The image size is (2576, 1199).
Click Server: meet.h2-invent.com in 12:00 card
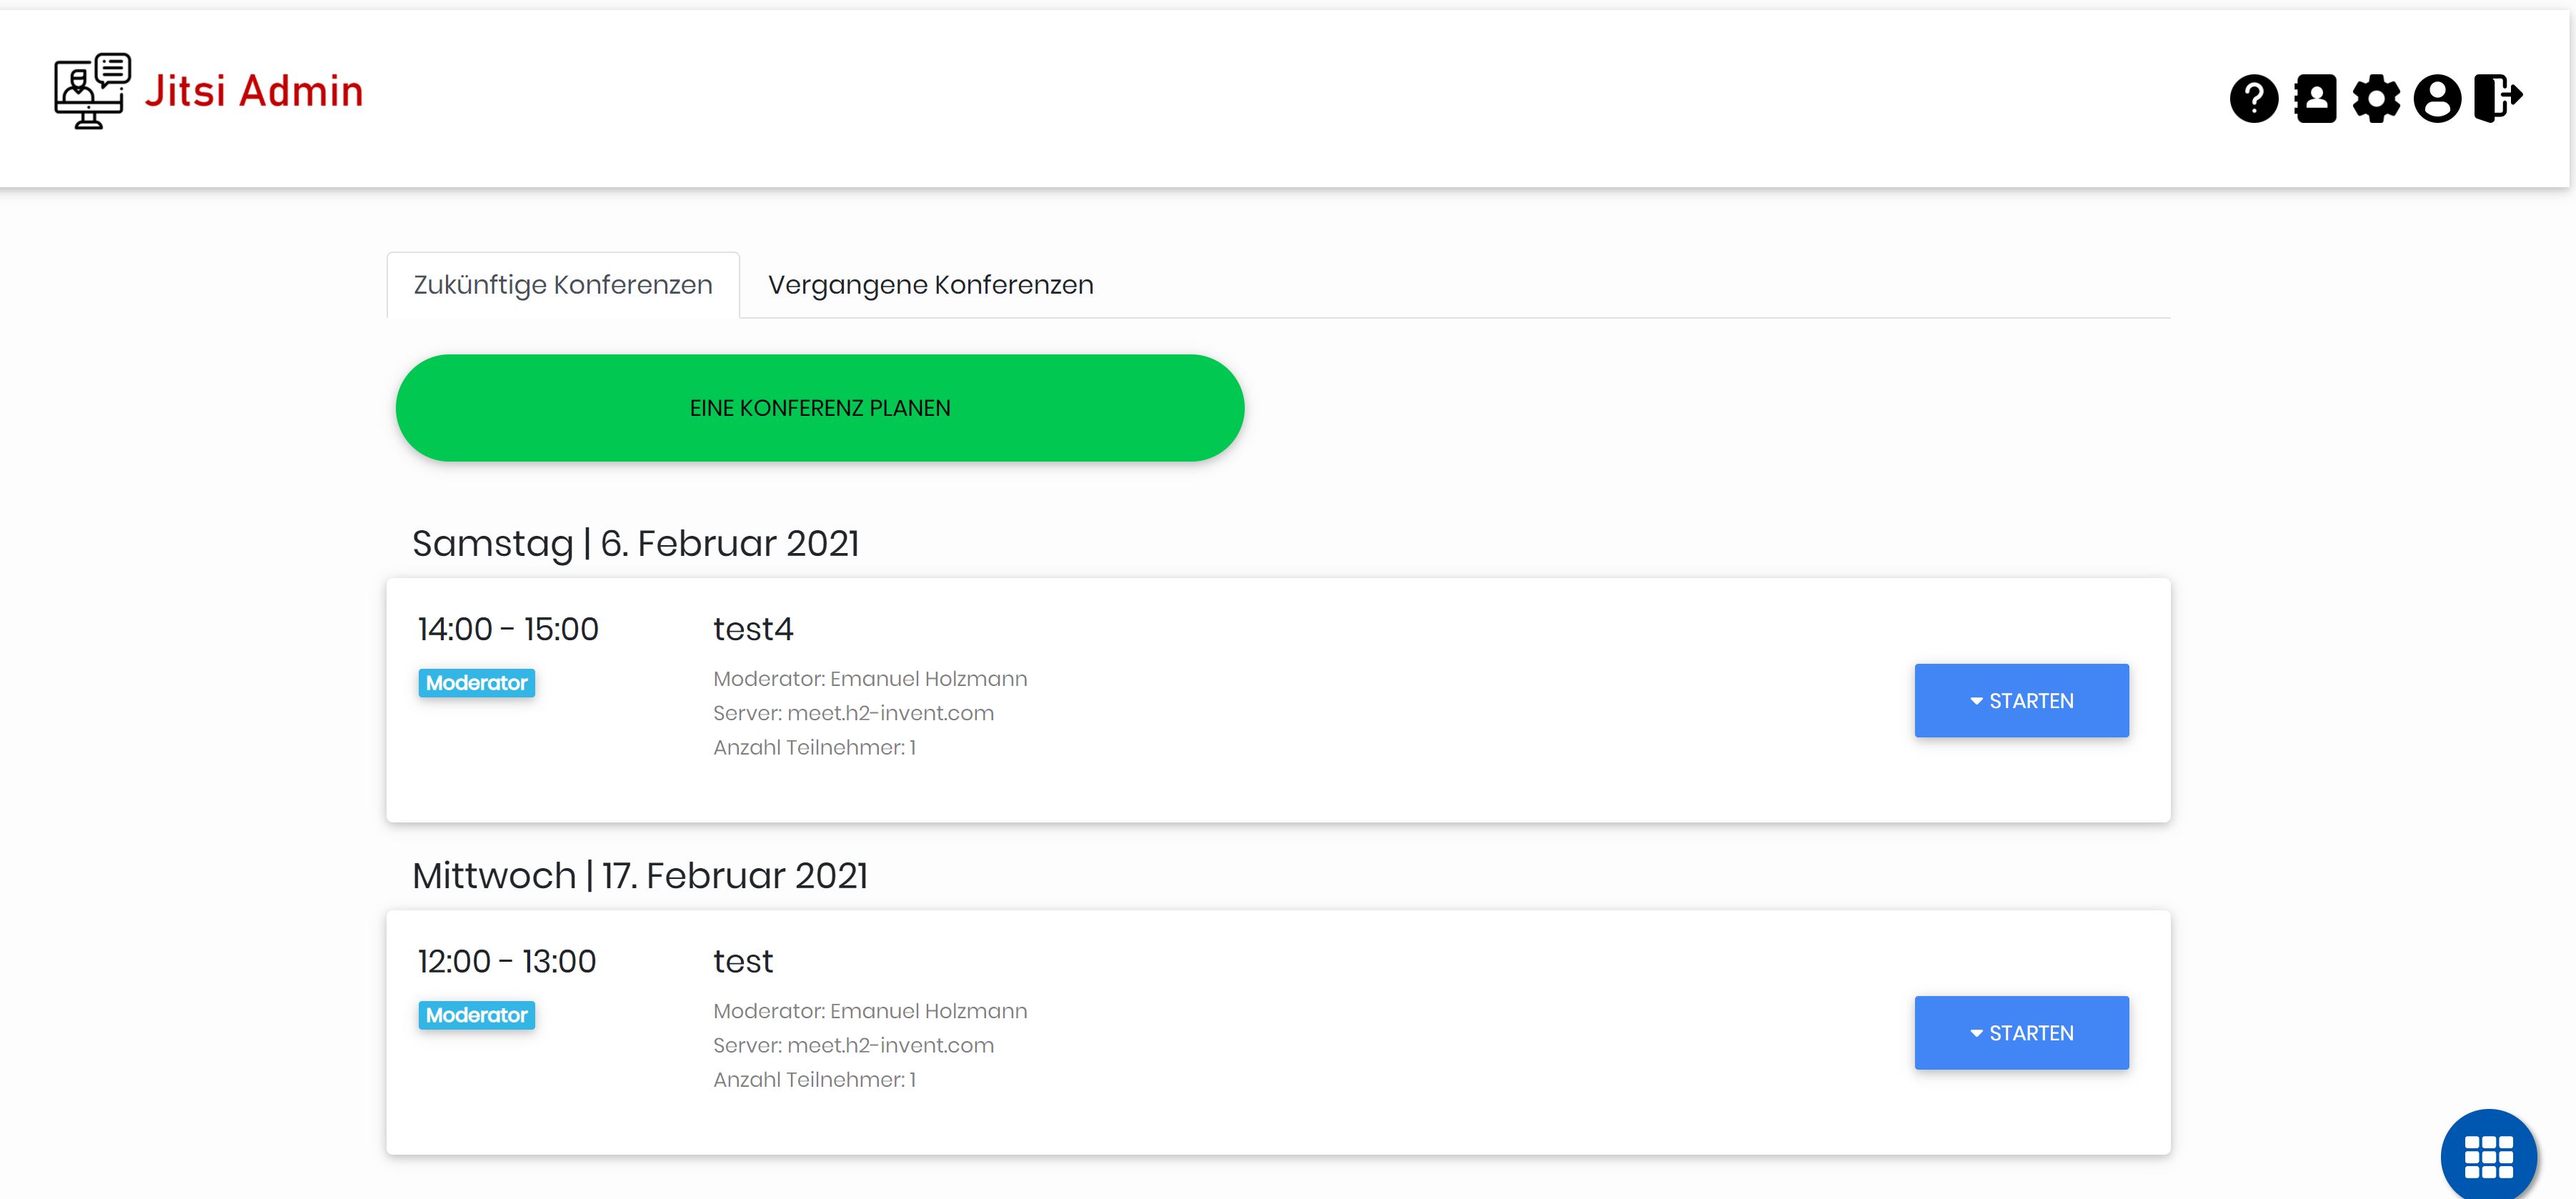point(854,1045)
